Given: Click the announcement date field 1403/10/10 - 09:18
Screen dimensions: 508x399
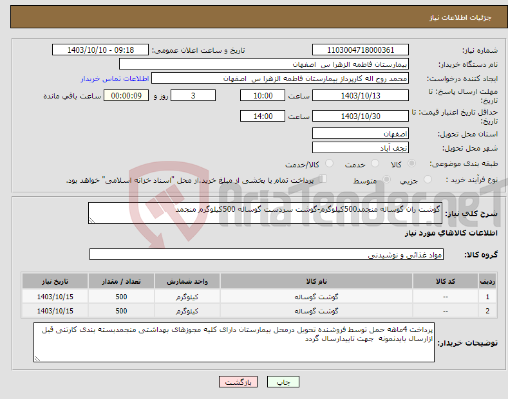Looking at the screenshot, I should coord(100,50).
